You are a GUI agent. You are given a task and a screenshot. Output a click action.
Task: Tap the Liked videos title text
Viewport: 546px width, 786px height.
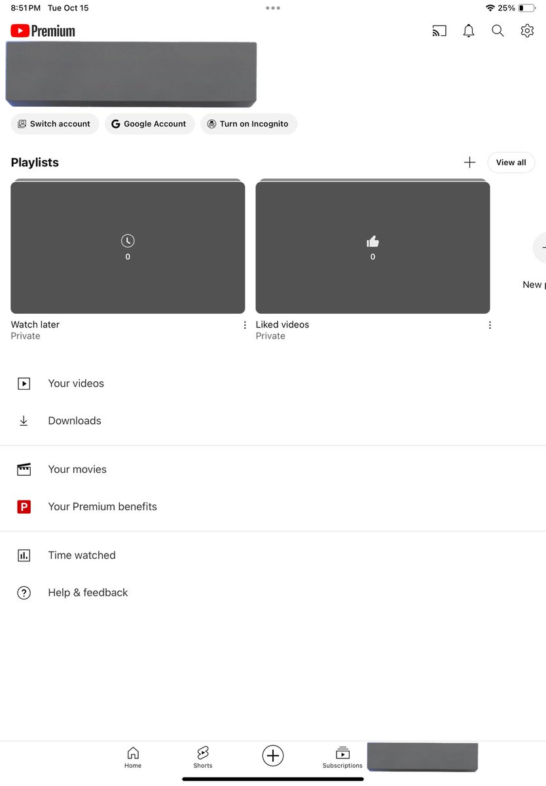tap(282, 325)
